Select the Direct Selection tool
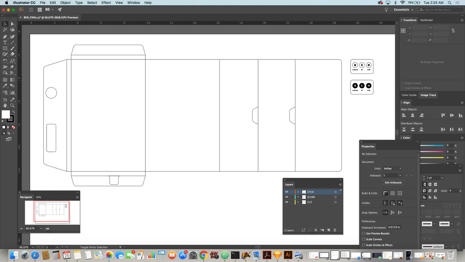The height and width of the screenshot is (262, 465). tap(13, 24)
